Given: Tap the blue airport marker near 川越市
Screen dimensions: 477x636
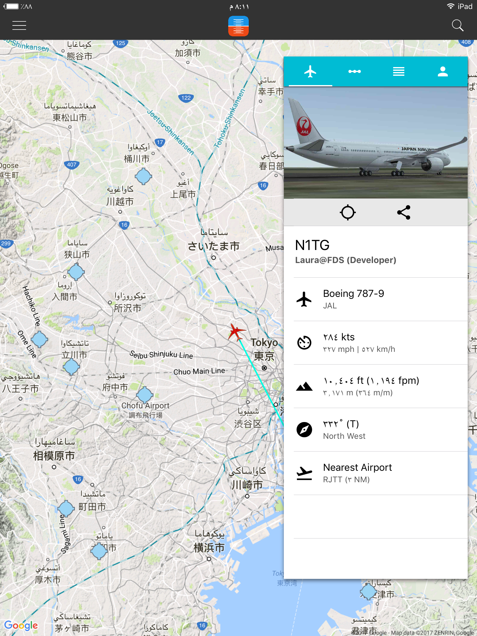Looking at the screenshot, I should 143,176.
